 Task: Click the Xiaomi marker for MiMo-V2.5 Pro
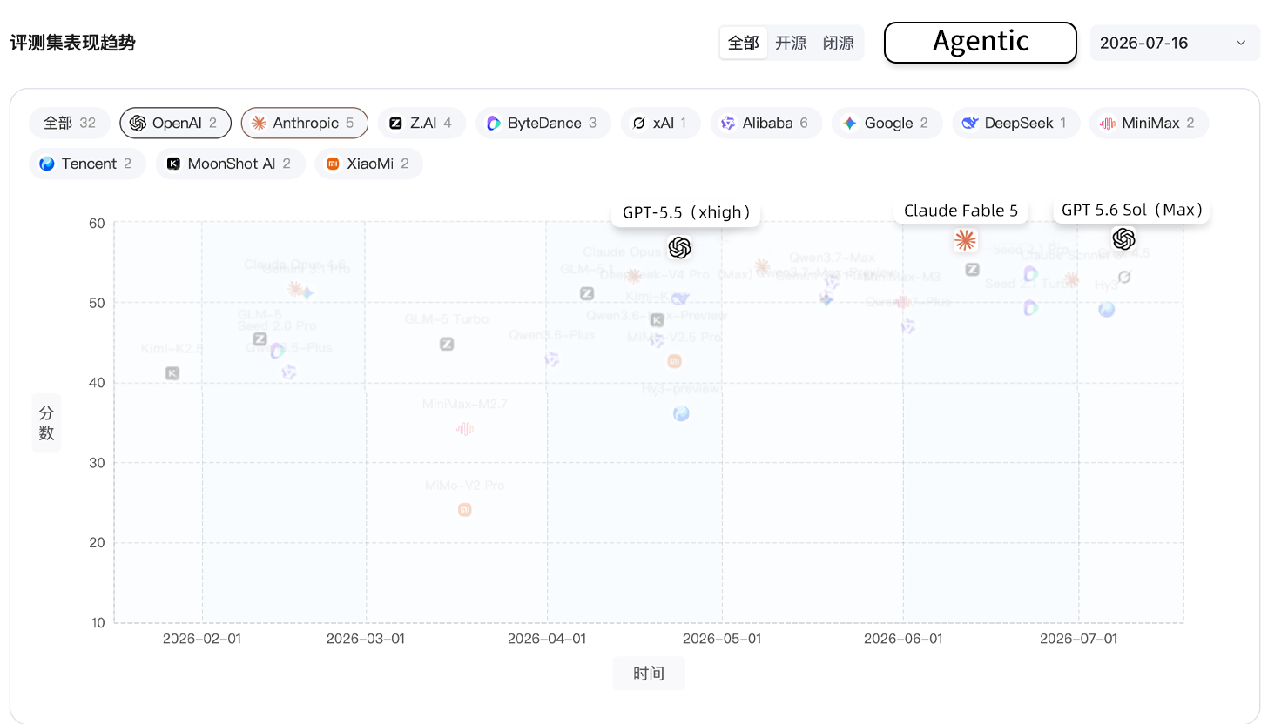(674, 361)
